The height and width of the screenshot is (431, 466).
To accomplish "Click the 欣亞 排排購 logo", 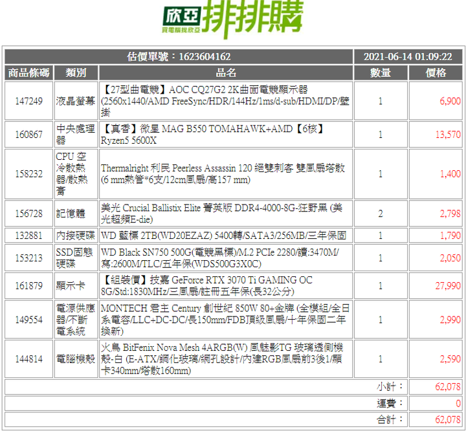I will click(232, 18).
